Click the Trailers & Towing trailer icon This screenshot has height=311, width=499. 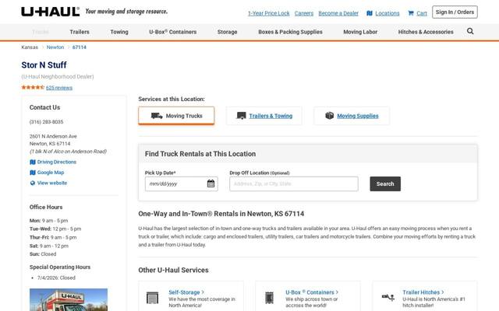pyautogui.click(x=241, y=116)
